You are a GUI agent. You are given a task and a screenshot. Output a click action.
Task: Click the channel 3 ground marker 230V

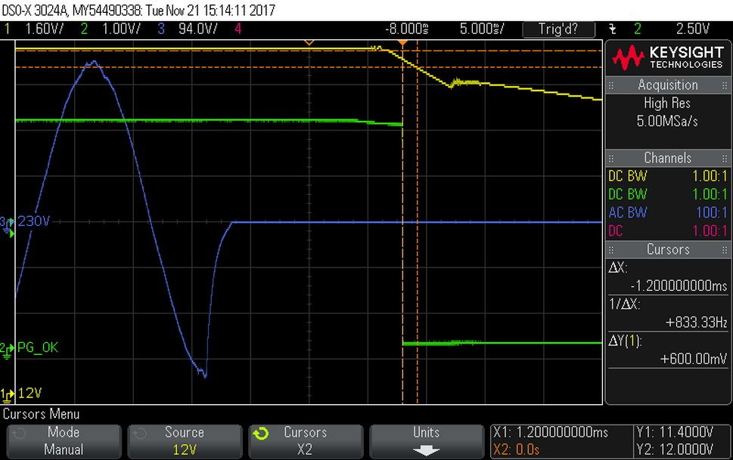point(7,226)
